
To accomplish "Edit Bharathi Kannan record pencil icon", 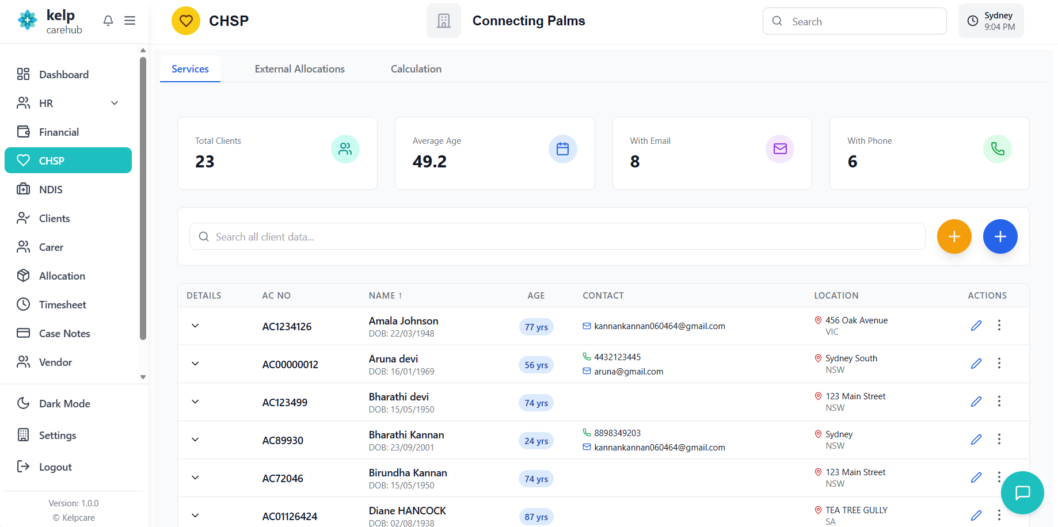I will click(x=976, y=440).
